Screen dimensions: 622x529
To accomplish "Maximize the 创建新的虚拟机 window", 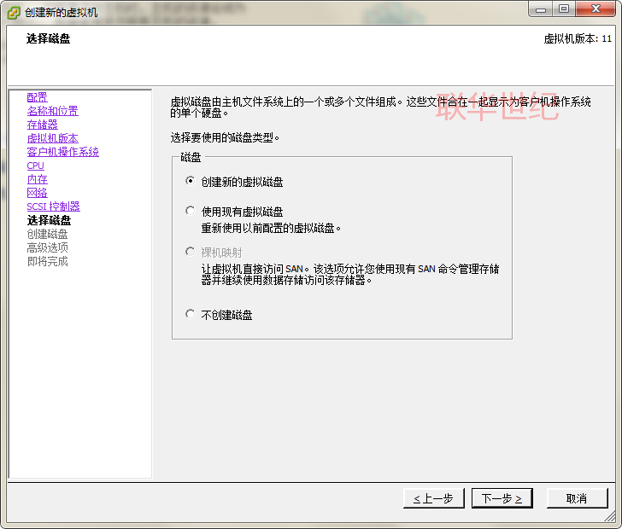I will click(564, 9).
